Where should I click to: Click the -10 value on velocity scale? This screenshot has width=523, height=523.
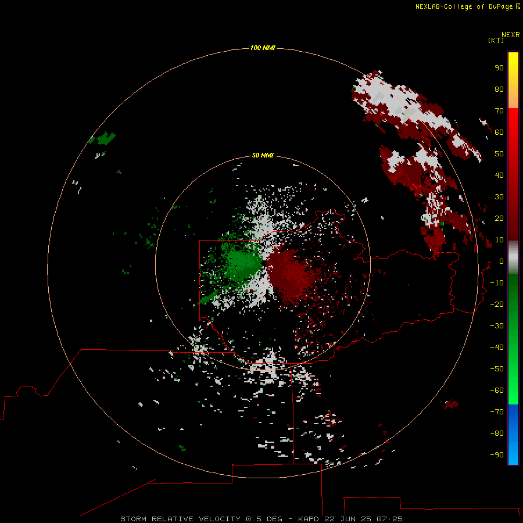click(497, 283)
